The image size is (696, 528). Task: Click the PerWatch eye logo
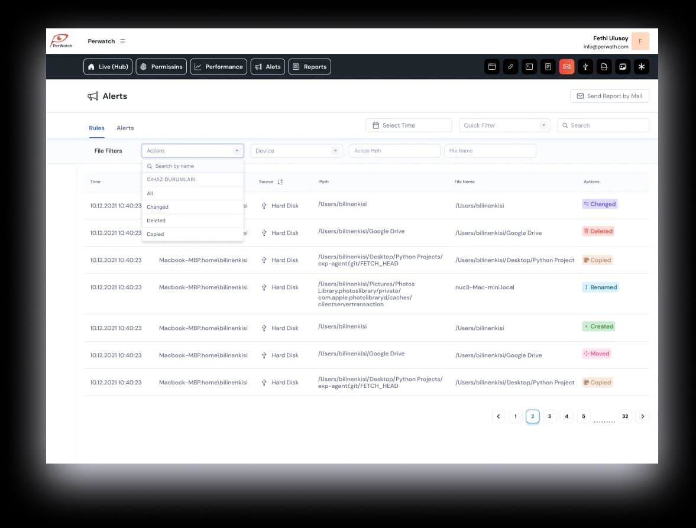61,40
